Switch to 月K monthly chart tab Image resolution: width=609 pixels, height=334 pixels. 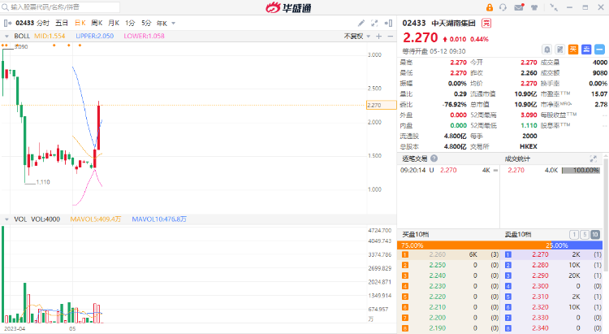(114, 24)
